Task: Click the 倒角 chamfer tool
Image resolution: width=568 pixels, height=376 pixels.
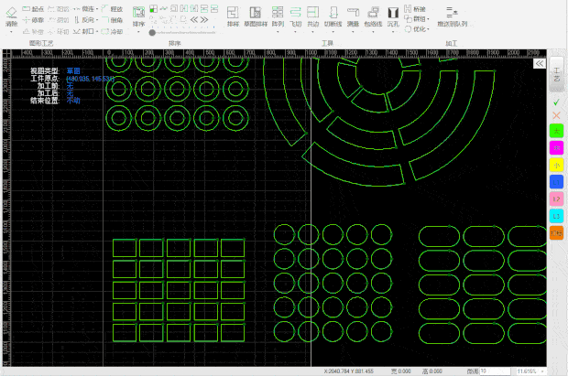Action: click(112, 20)
